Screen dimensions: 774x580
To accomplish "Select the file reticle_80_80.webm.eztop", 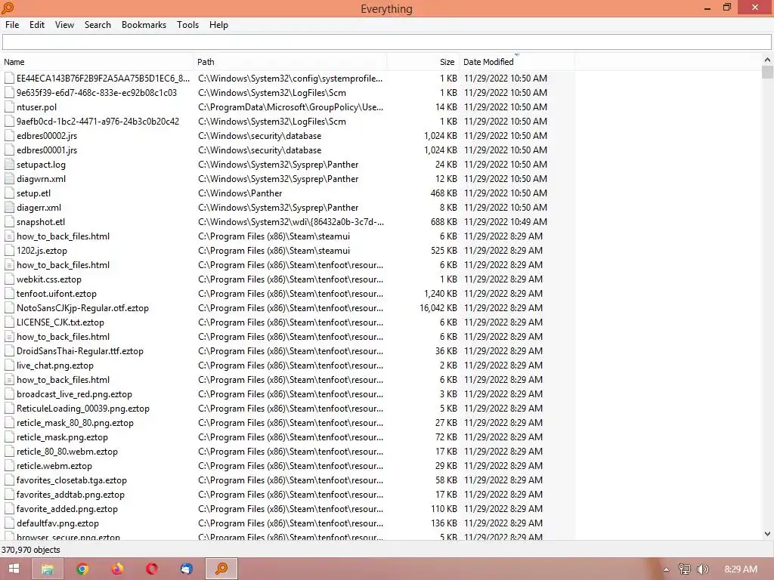I will tap(67, 452).
